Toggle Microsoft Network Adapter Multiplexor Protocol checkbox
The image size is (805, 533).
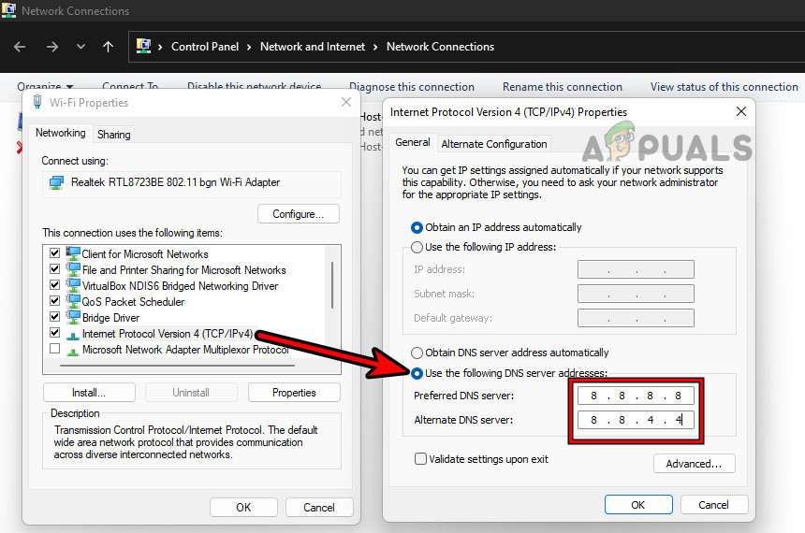tap(54, 349)
